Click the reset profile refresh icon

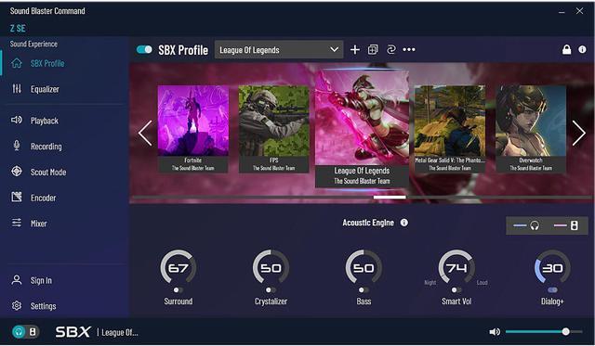click(390, 49)
